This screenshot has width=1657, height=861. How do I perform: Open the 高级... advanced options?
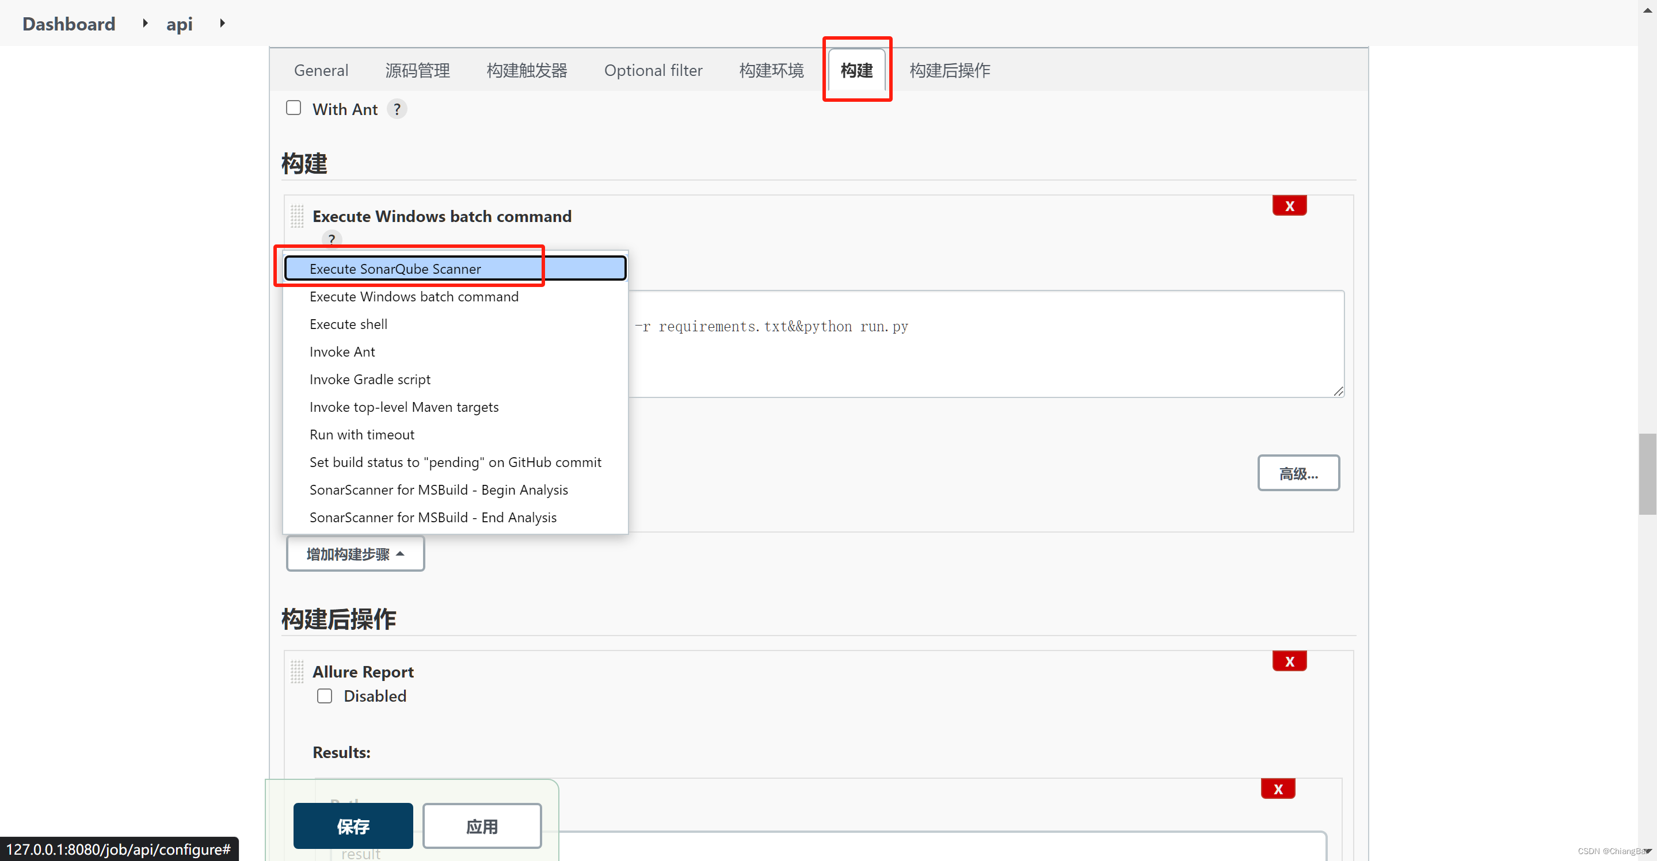click(x=1298, y=473)
